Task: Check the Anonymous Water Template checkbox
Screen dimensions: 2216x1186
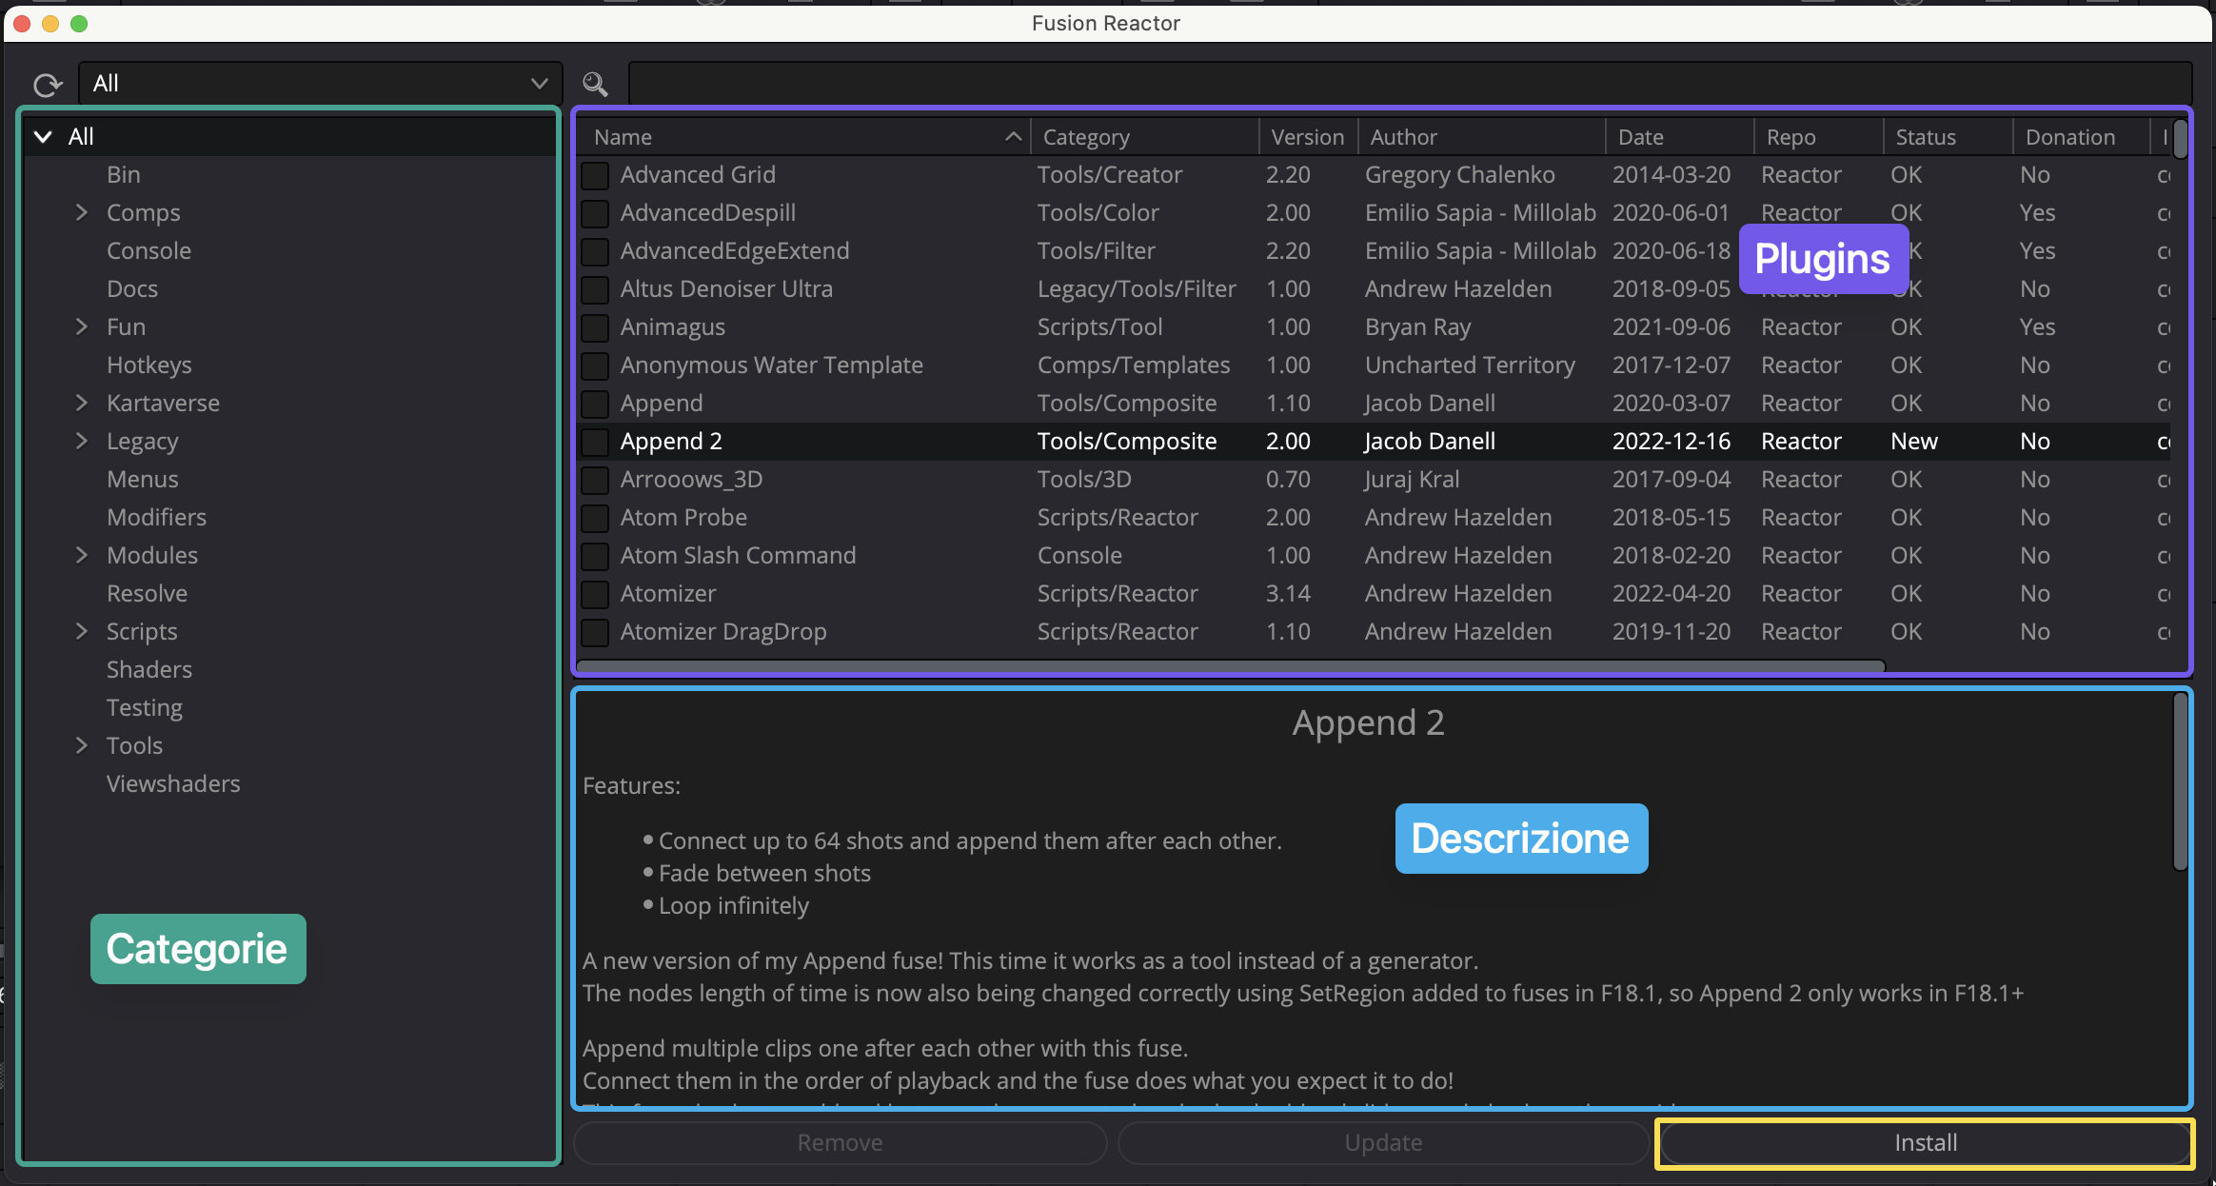Action: [x=595, y=366]
